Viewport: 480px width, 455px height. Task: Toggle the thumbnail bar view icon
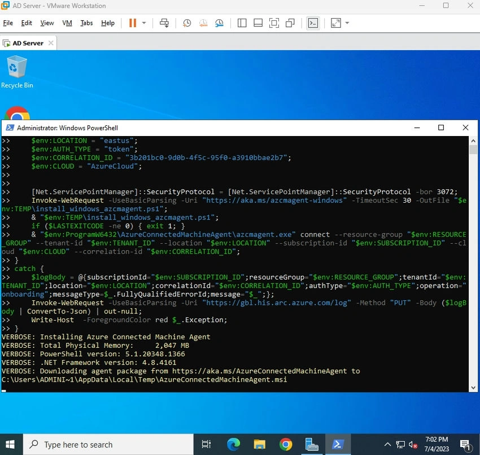pos(258,23)
